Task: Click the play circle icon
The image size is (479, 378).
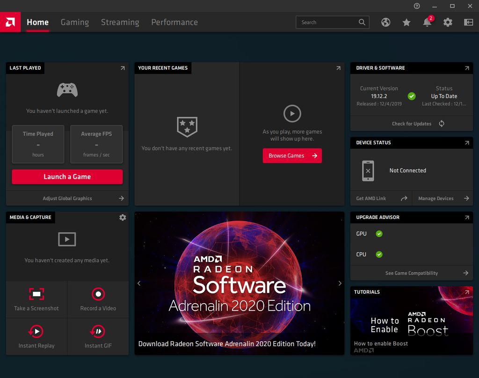Action: pos(292,113)
